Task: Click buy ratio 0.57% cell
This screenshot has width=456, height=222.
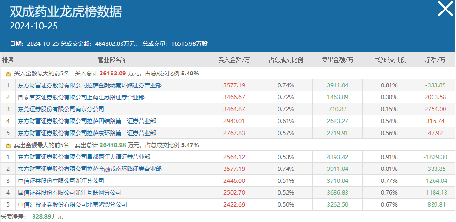Action: 286,133
